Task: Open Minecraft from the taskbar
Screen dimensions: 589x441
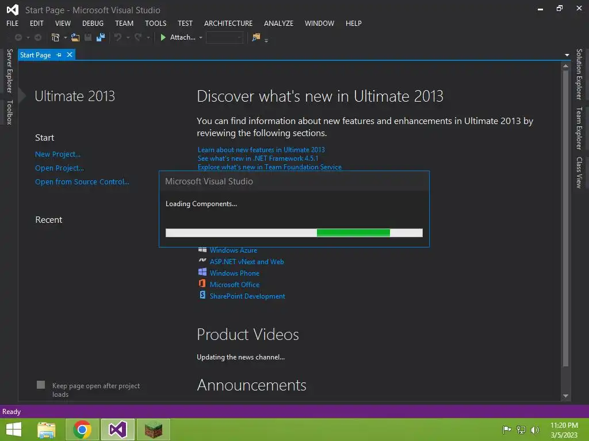Action: coord(153,430)
